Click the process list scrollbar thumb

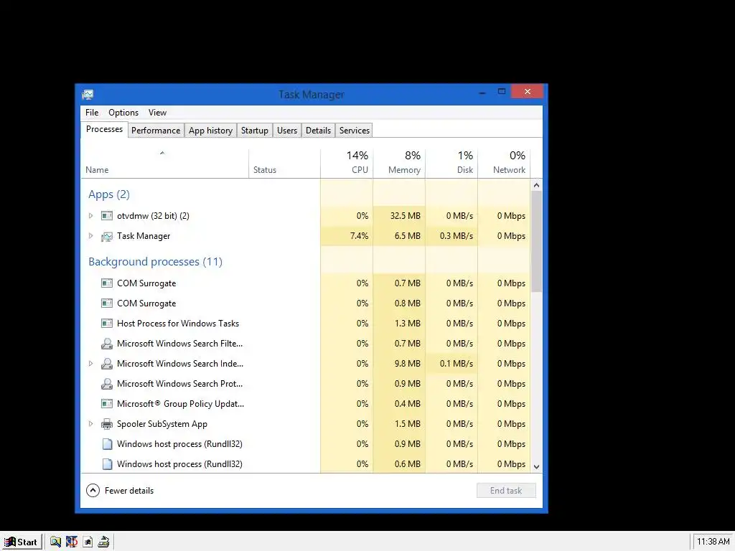(537, 241)
